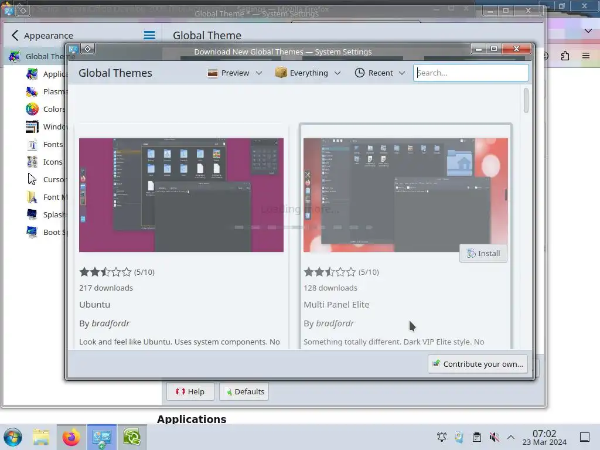Click the keep-above pin icon in dialog titlebar

[88, 49]
